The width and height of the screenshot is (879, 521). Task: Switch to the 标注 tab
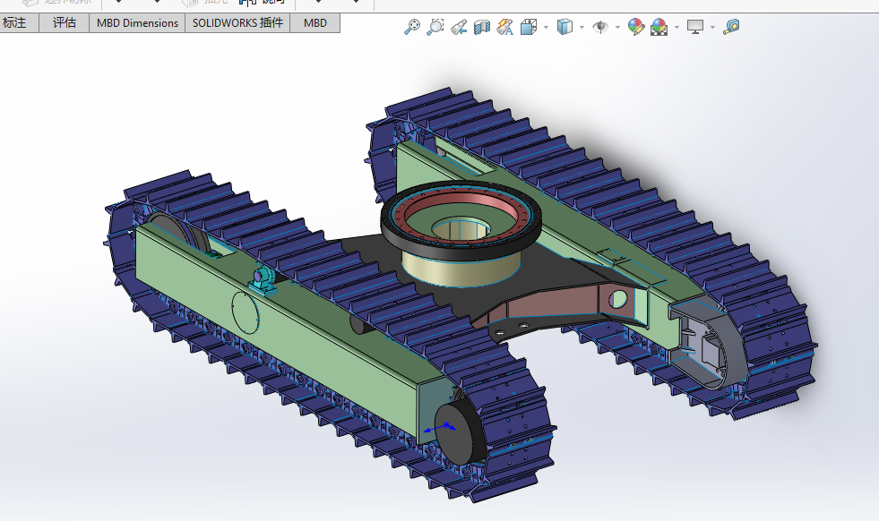coord(15,22)
